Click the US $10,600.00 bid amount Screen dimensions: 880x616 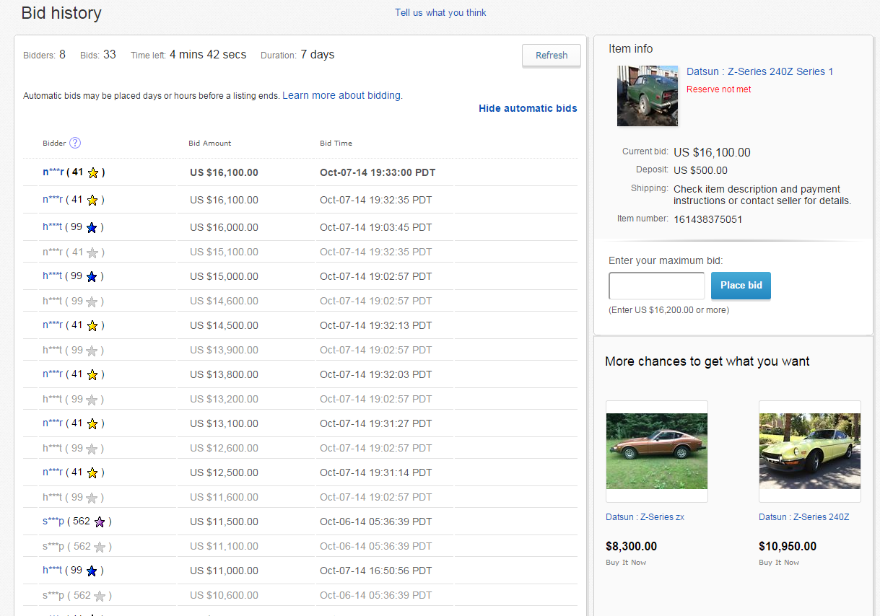click(224, 595)
